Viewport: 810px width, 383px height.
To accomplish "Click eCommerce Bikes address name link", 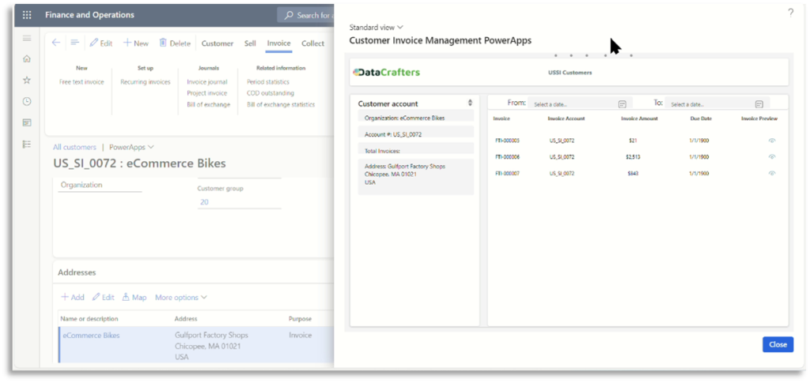I will pos(91,335).
